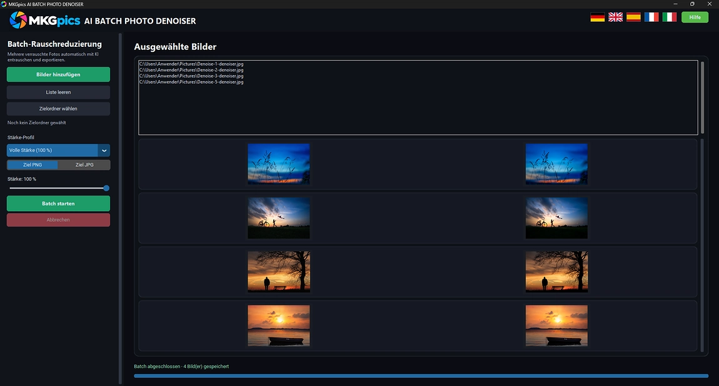This screenshot has width=719, height=386.
Task: Select Denoise-5-denoiser.jpg path line
Action: 191,82
